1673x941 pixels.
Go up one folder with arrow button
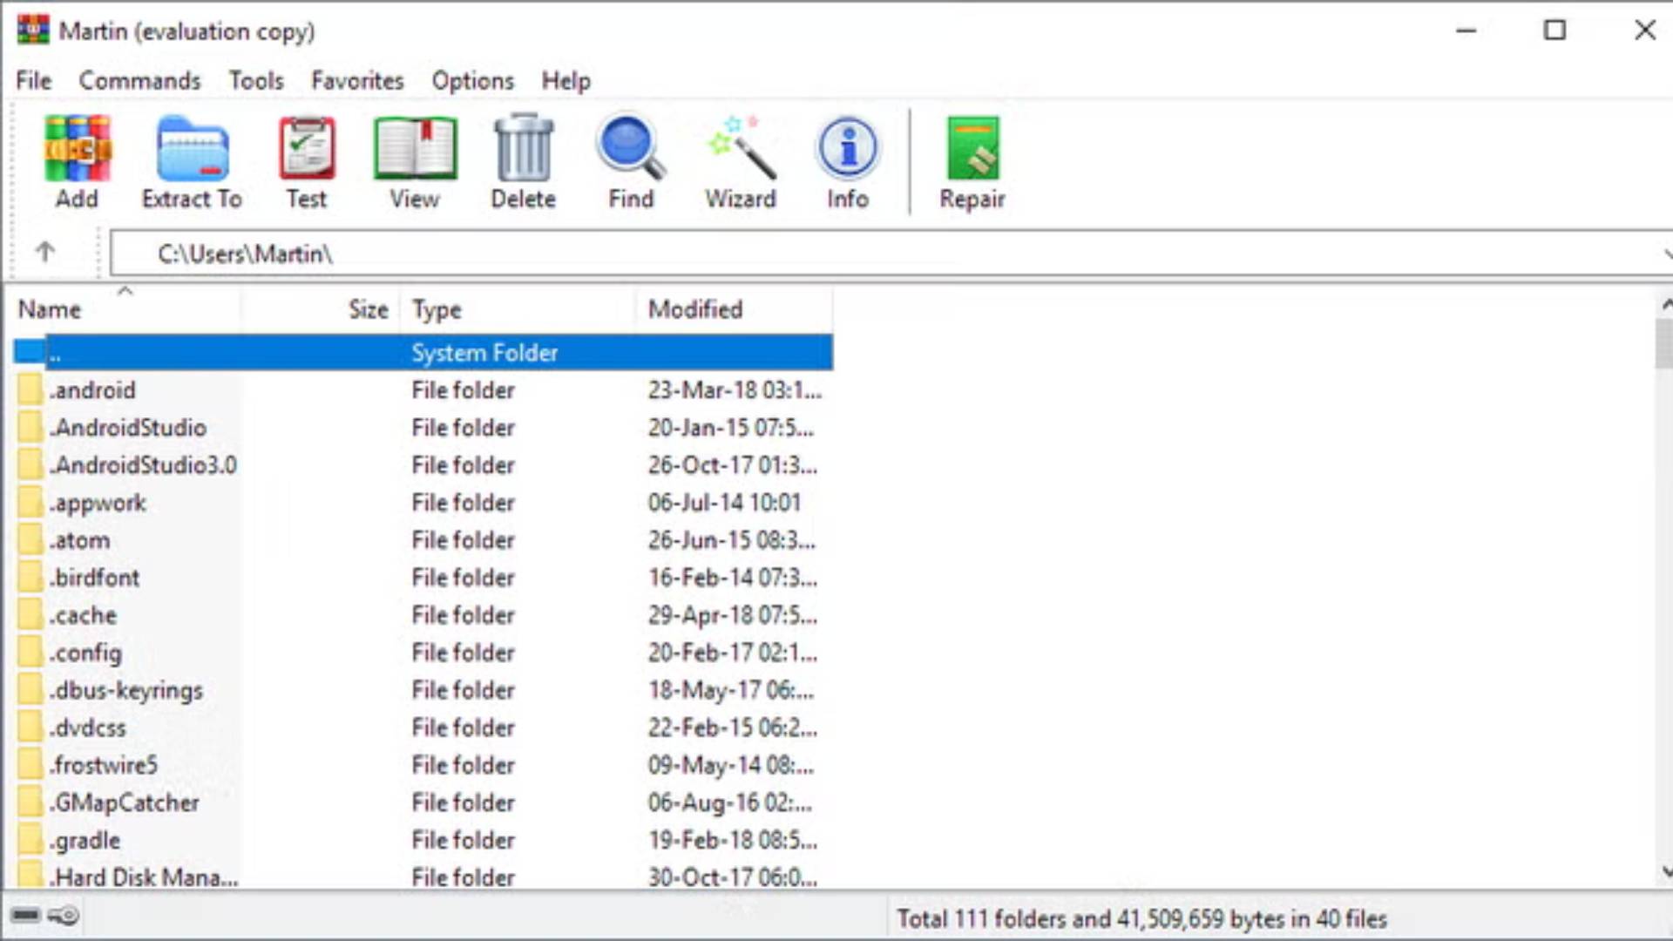click(x=45, y=253)
